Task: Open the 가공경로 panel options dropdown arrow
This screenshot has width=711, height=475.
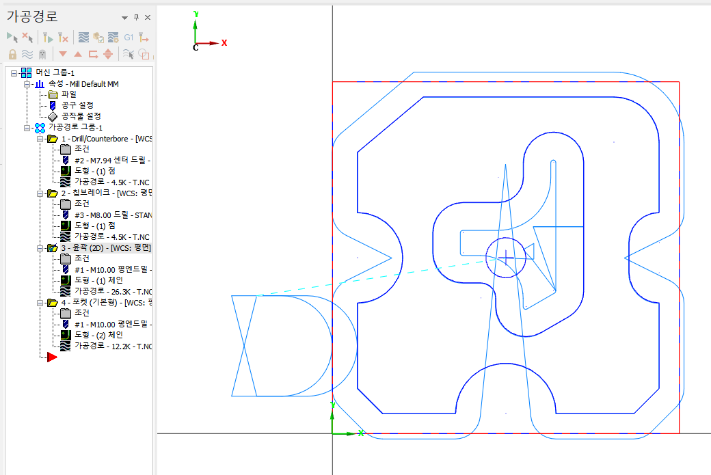Action: pos(124,18)
